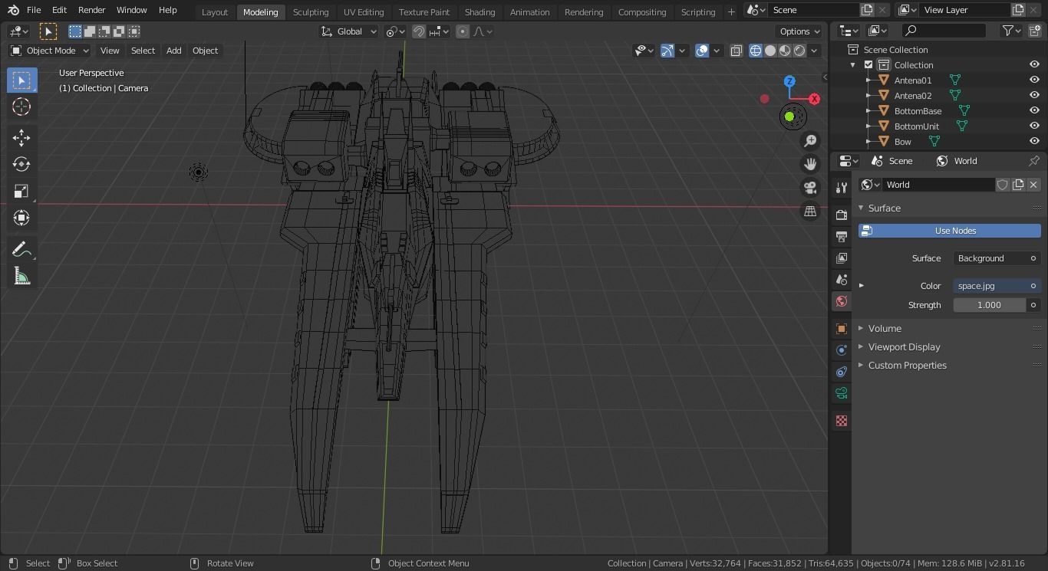1048x571 pixels.
Task: Expand the Antena02 tree item
Action: click(868, 96)
